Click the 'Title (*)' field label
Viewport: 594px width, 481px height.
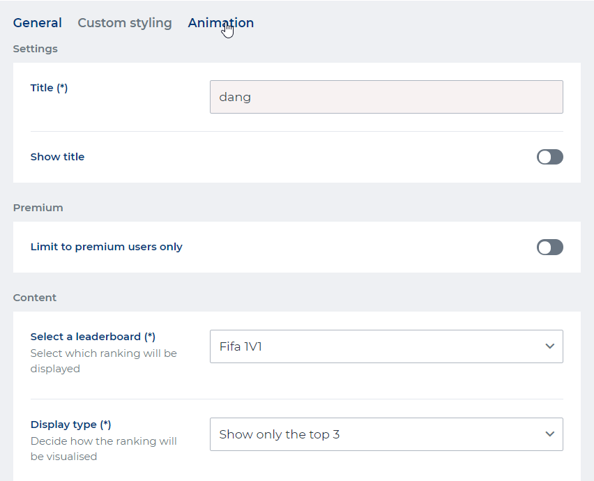click(x=49, y=88)
